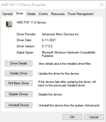Open Driver Details for installed files

coord(19,63)
